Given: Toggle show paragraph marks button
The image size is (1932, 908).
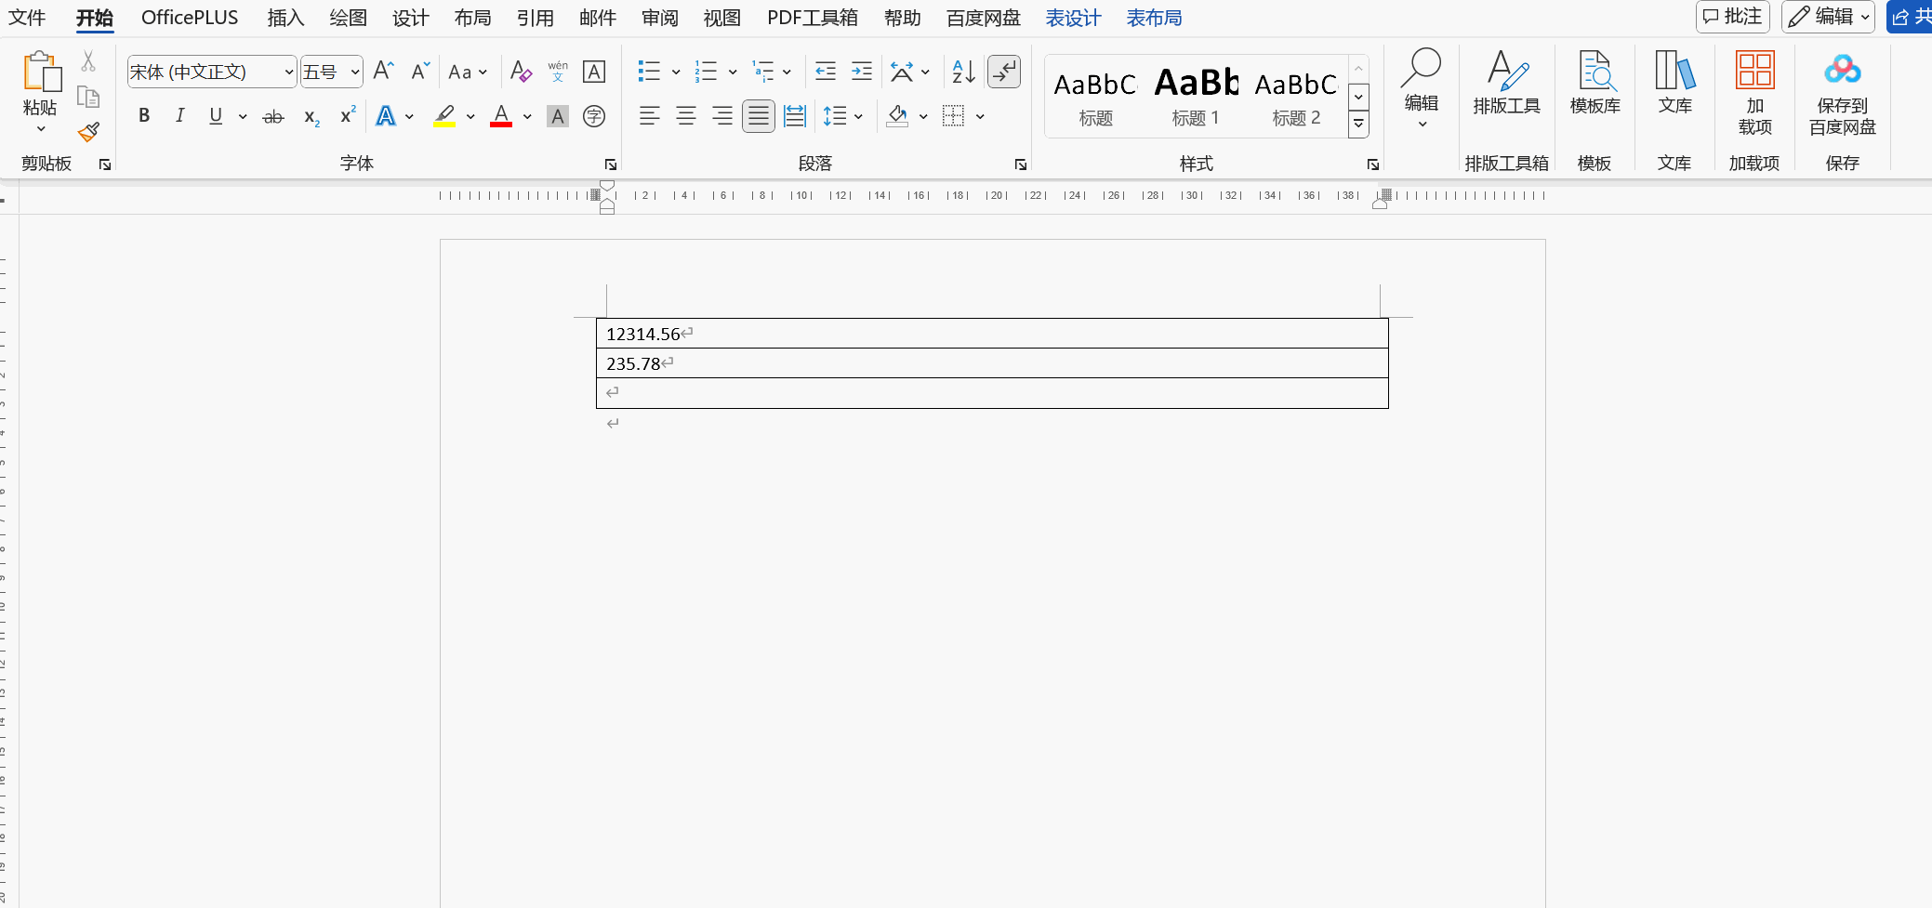Looking at the screenshot, I should (x=1004, y=72).
